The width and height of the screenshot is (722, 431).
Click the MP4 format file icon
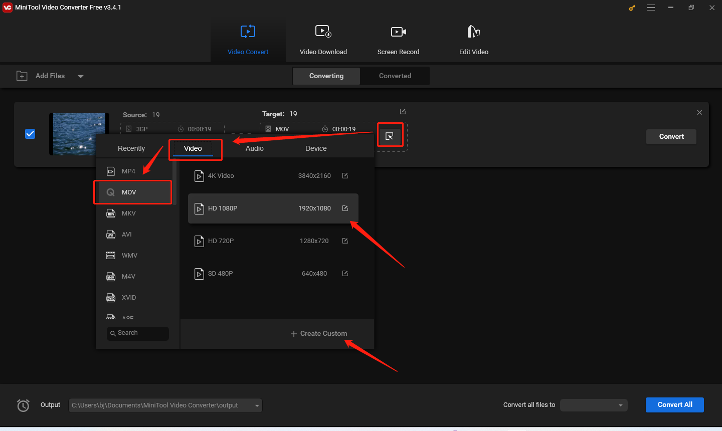coord(111,171)
